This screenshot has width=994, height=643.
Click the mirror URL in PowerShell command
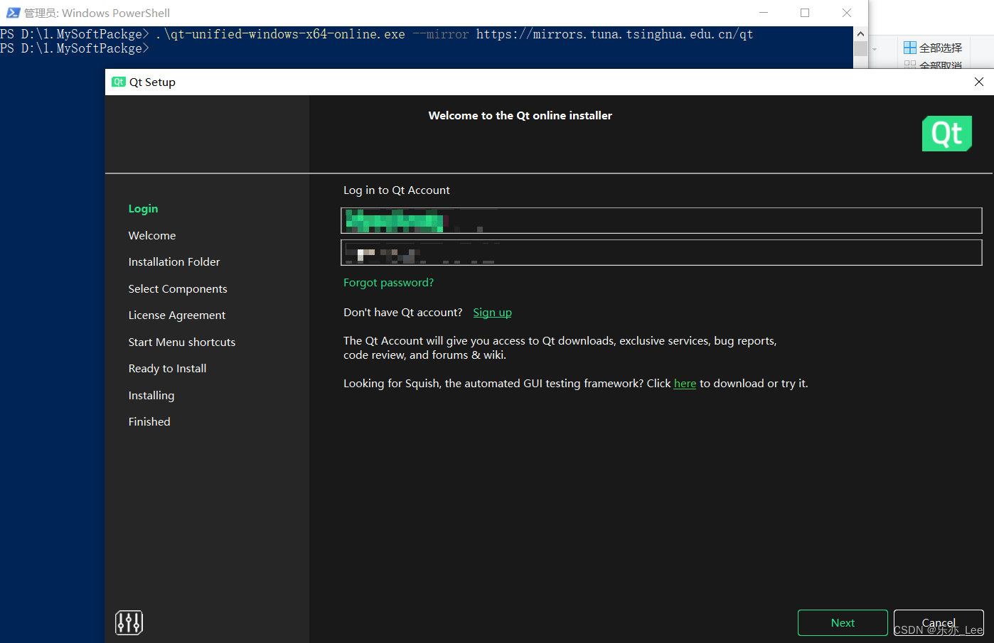point(614,34)
